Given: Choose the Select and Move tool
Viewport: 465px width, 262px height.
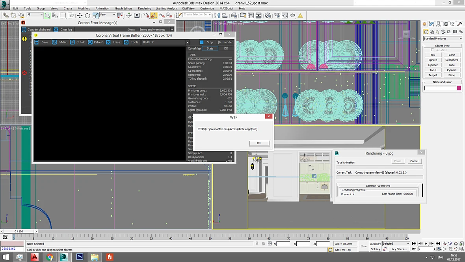Looking at the screenshot, I should pyautogui.click(x=80, y=15).
